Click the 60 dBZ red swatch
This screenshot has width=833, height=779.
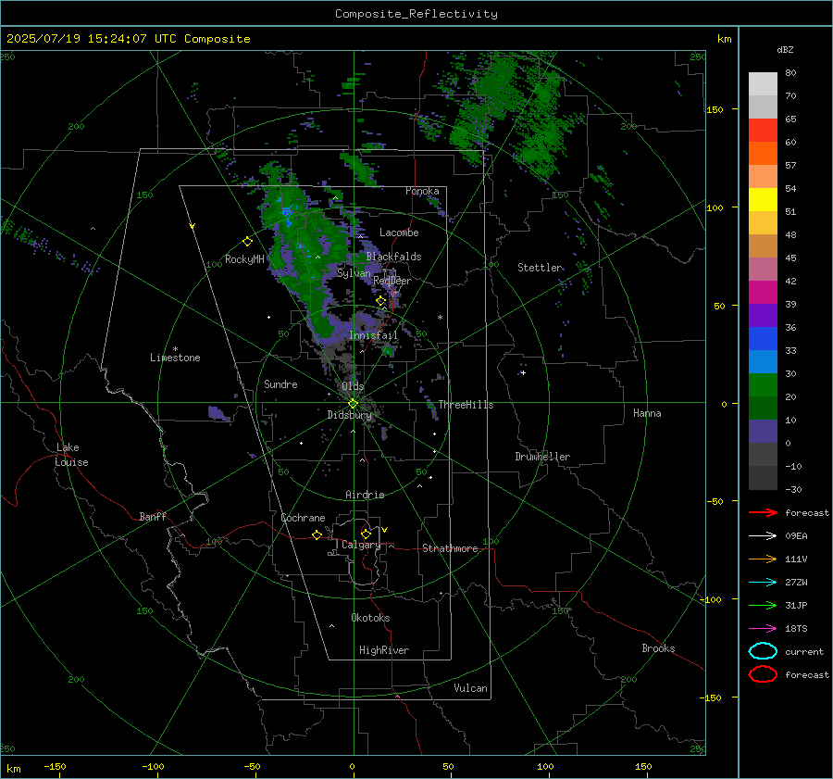tap(763, 131)
